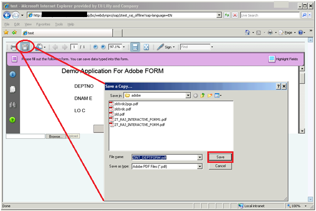Enable scrolling pages view icon
Screen dimensions: 316x211
click(x=135, y=47)
